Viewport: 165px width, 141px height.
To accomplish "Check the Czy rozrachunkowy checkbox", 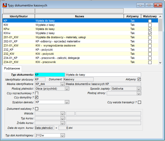I will [37, 93].
